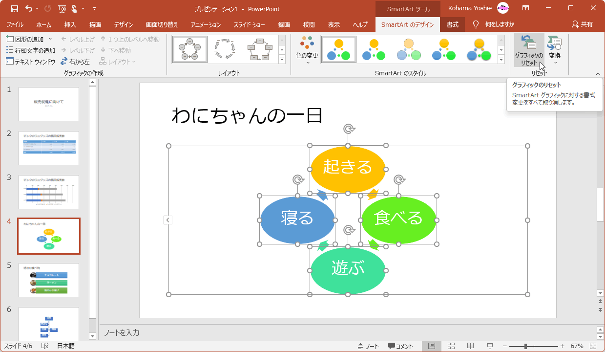Expand the SmartArt styles gallery arrow
This screenshot has width=605, height=352.
tap(501, 60)
